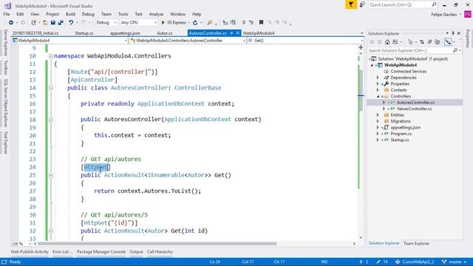This screenshot has height=266, width=473.
Task: Pin the Solution Explorer panel
Action: click(x=453, y=33)
